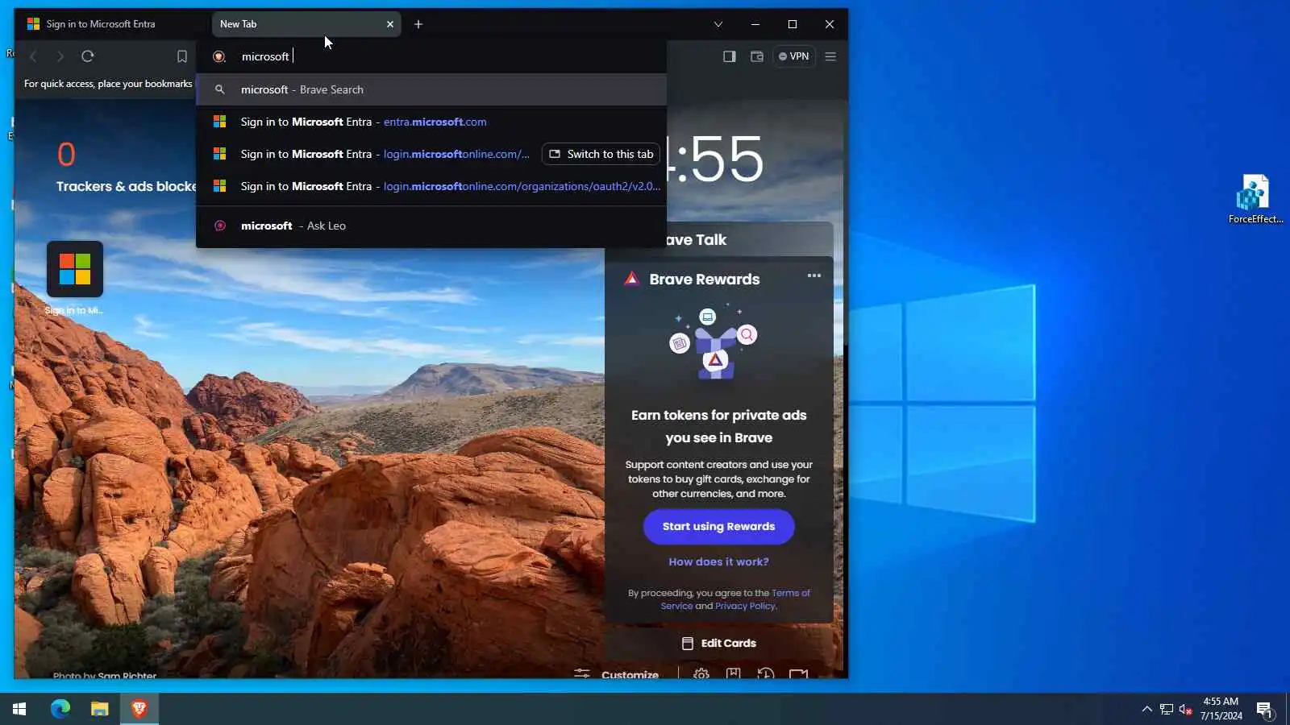Toggle the Brave sidebar panel icon
The width and height of the screenshot is (1290, 725).
[x=730, y=56]
